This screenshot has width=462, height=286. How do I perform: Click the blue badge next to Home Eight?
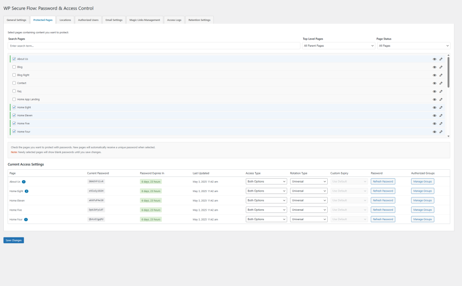[x=27, y=191]
